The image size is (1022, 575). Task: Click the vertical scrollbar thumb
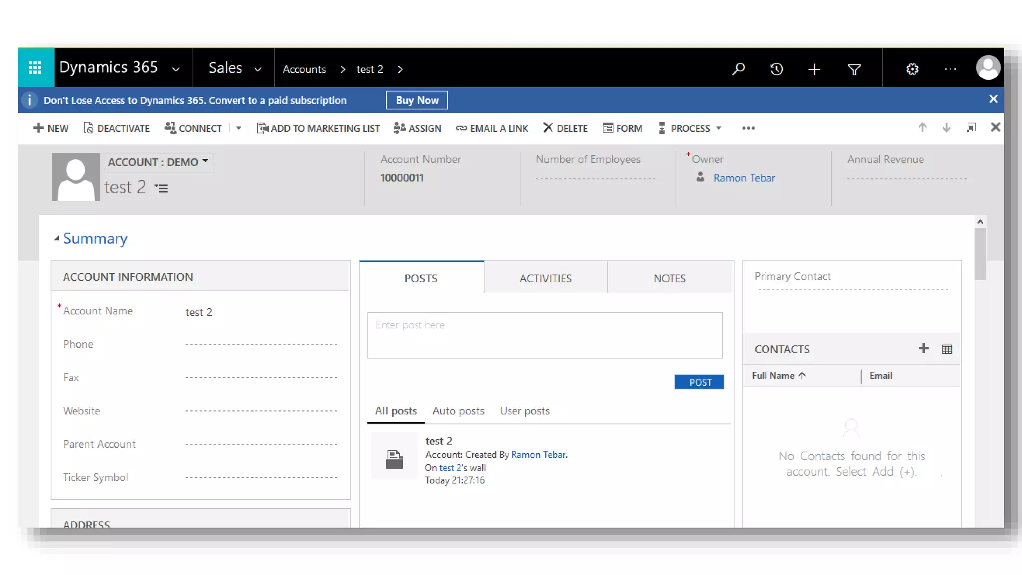(x=980, y=254)
